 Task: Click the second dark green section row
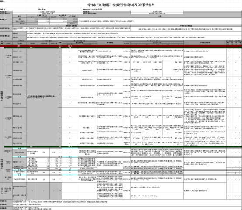pos(123,146)
